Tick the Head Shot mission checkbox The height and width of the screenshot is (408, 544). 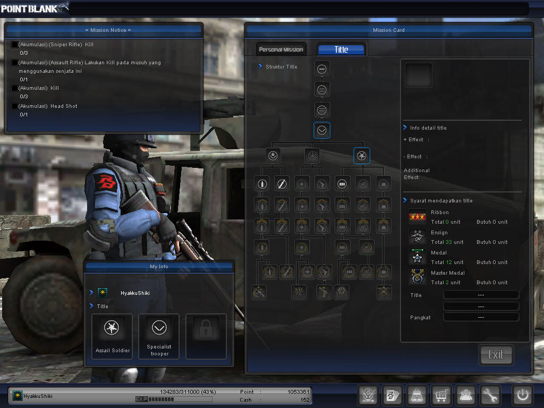[14, 106]
